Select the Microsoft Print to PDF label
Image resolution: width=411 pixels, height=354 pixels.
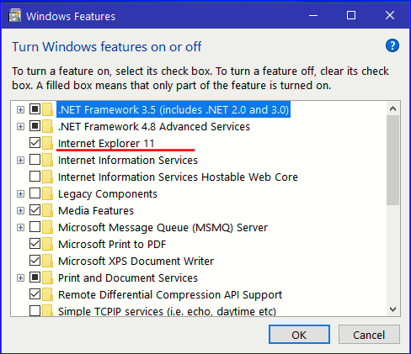(x=112, y=245)
